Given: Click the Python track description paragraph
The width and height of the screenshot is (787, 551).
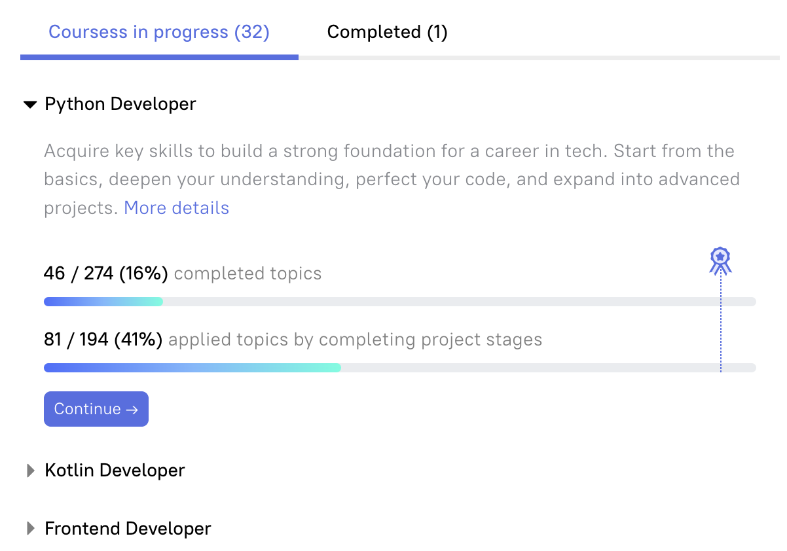Looking at the screenshot, I should [391, 179].
